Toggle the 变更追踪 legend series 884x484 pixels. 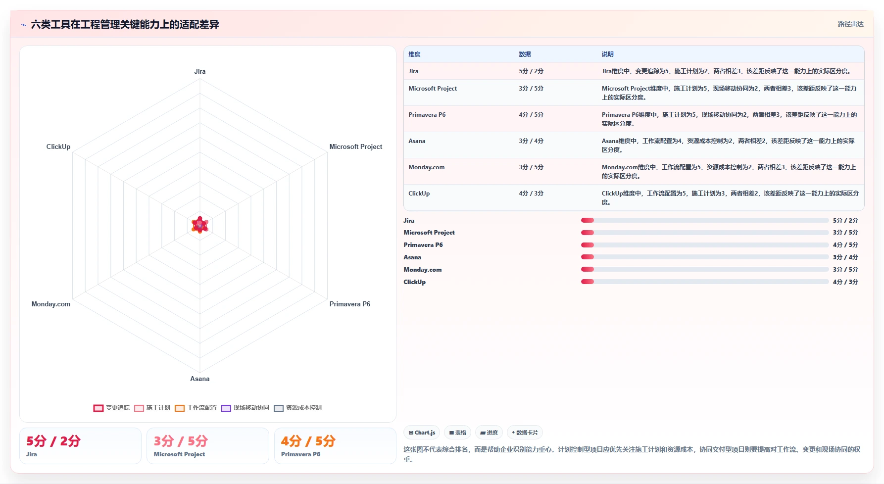(112, 408)
